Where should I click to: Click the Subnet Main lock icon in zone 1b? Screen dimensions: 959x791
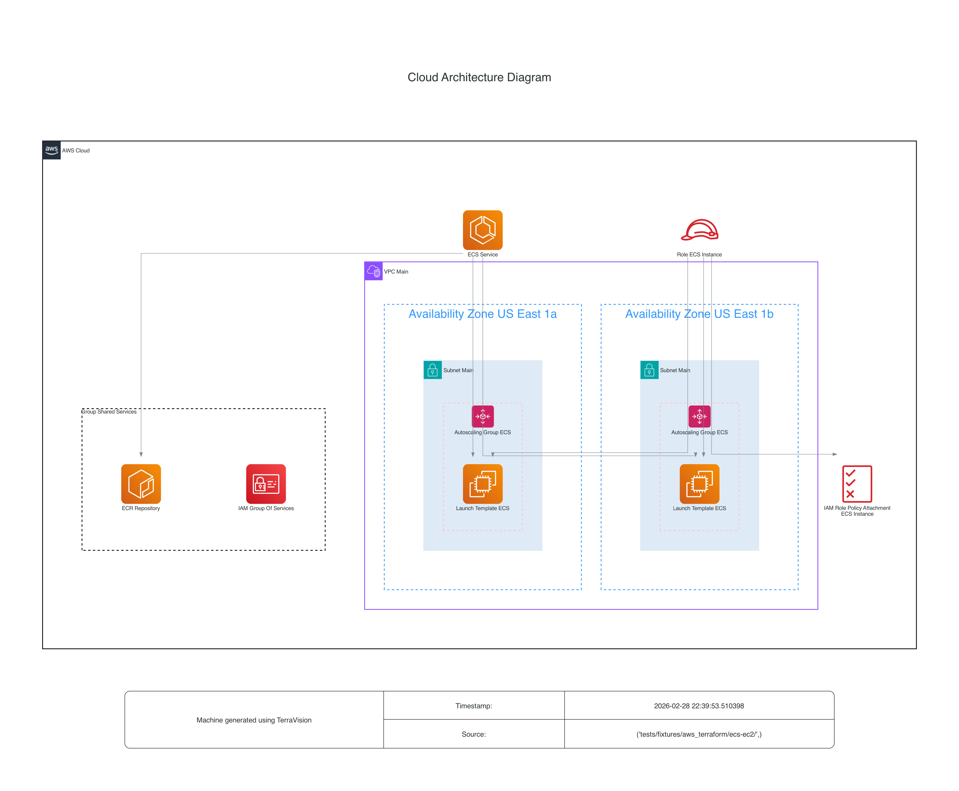pos(649,370)
